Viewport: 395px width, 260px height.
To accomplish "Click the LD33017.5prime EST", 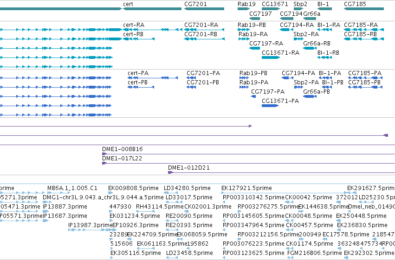I will [x=174, y=202].
